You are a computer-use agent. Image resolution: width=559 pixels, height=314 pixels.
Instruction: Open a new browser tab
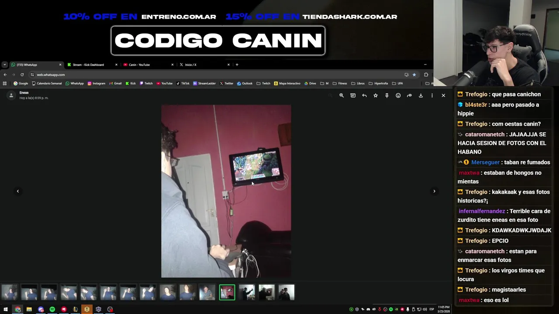(237, 65)
